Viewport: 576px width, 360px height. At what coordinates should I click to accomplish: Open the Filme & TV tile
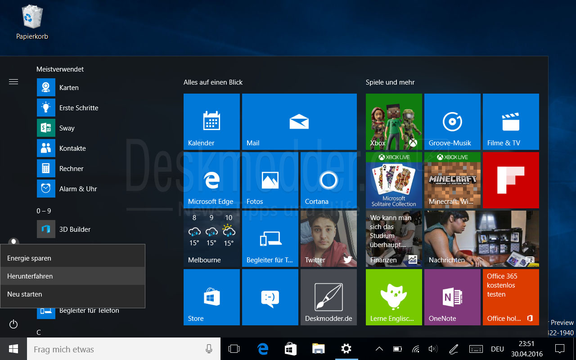511,121
